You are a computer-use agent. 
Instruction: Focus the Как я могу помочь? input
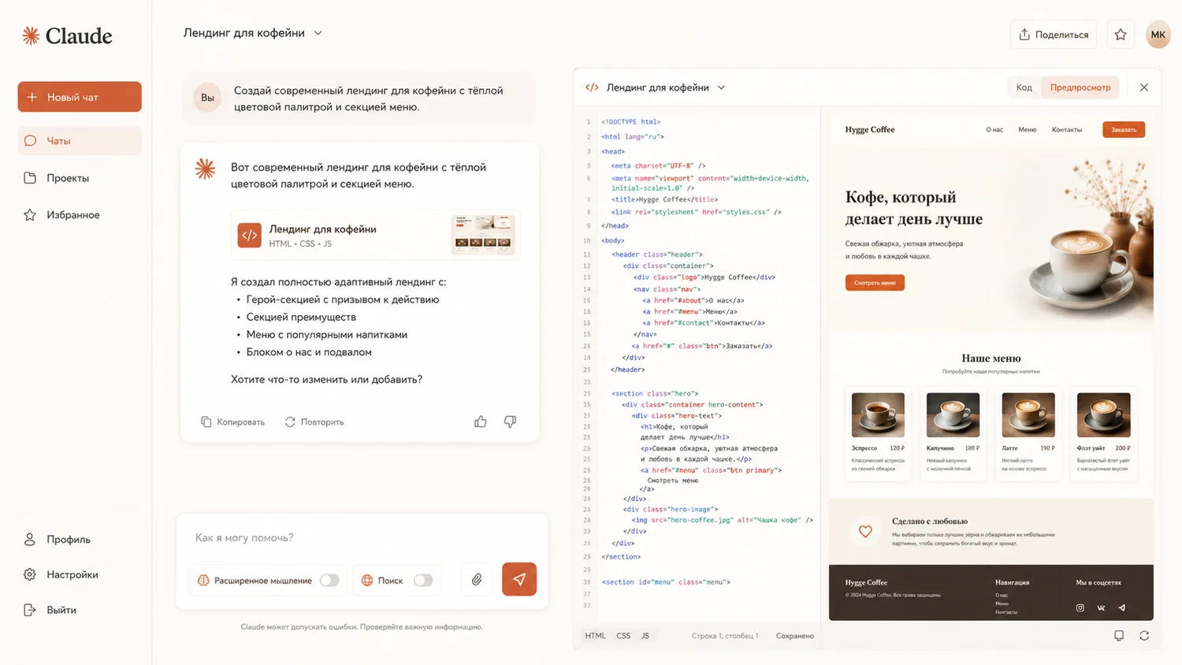pos(362,537)
